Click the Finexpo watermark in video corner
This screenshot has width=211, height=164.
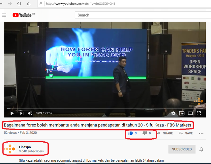point(199,101)
